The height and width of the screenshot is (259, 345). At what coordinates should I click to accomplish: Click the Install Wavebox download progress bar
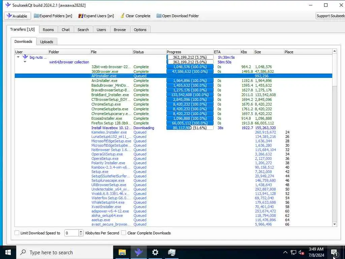(x=190, y=128)
